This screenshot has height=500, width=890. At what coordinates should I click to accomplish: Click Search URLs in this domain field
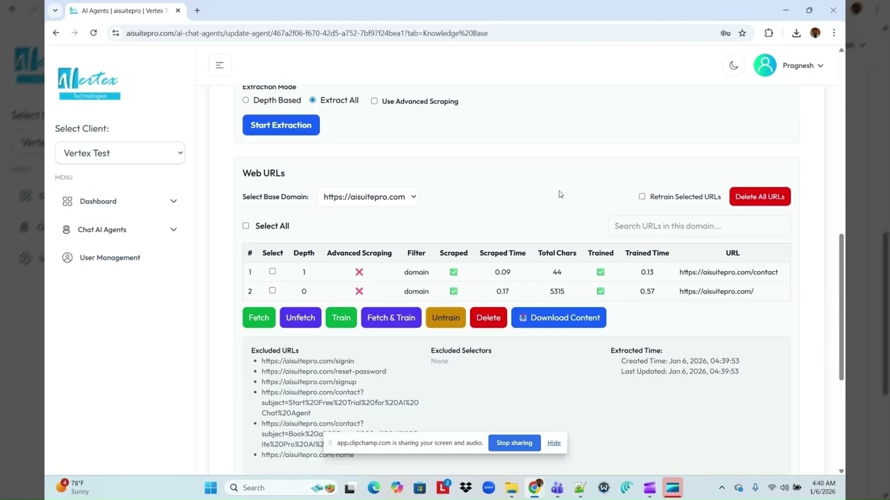(x=699, y=226)
